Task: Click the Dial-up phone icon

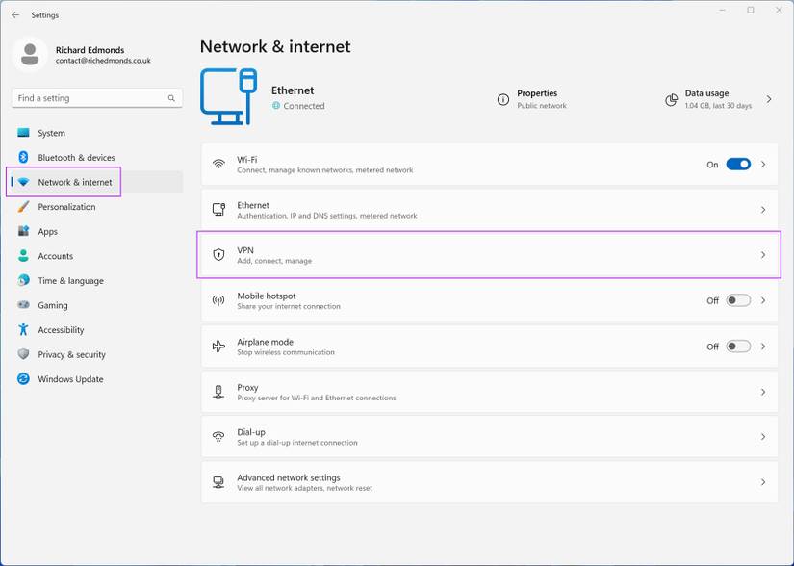Action: point(219,436)
